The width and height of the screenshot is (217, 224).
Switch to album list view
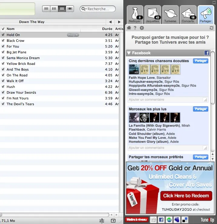click(54, 9)
